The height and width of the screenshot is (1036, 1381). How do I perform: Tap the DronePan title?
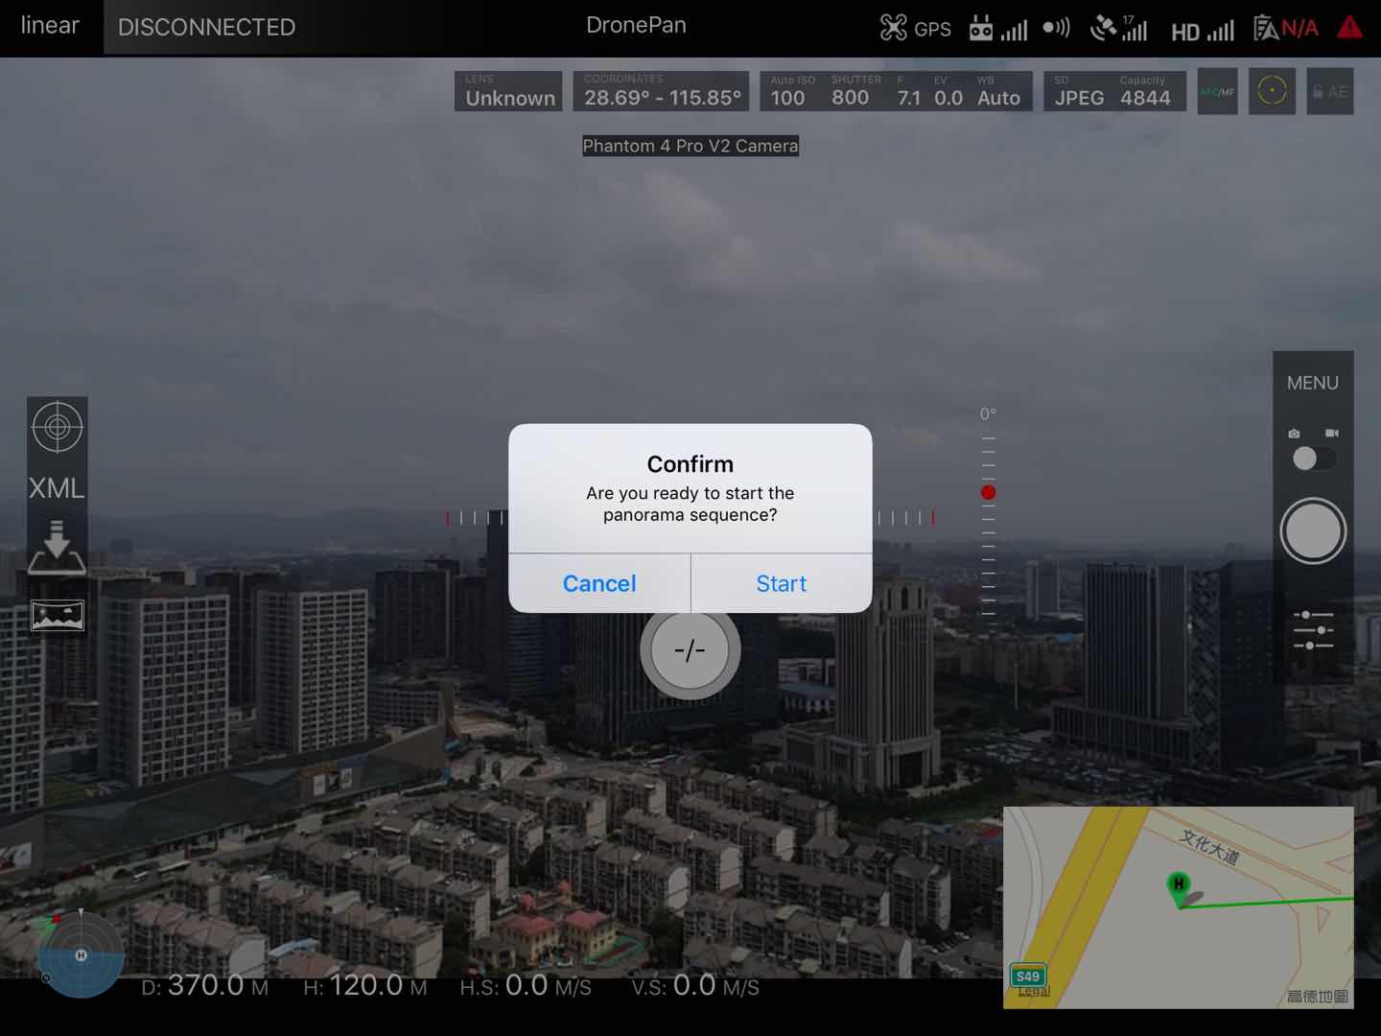pos(637,25)
